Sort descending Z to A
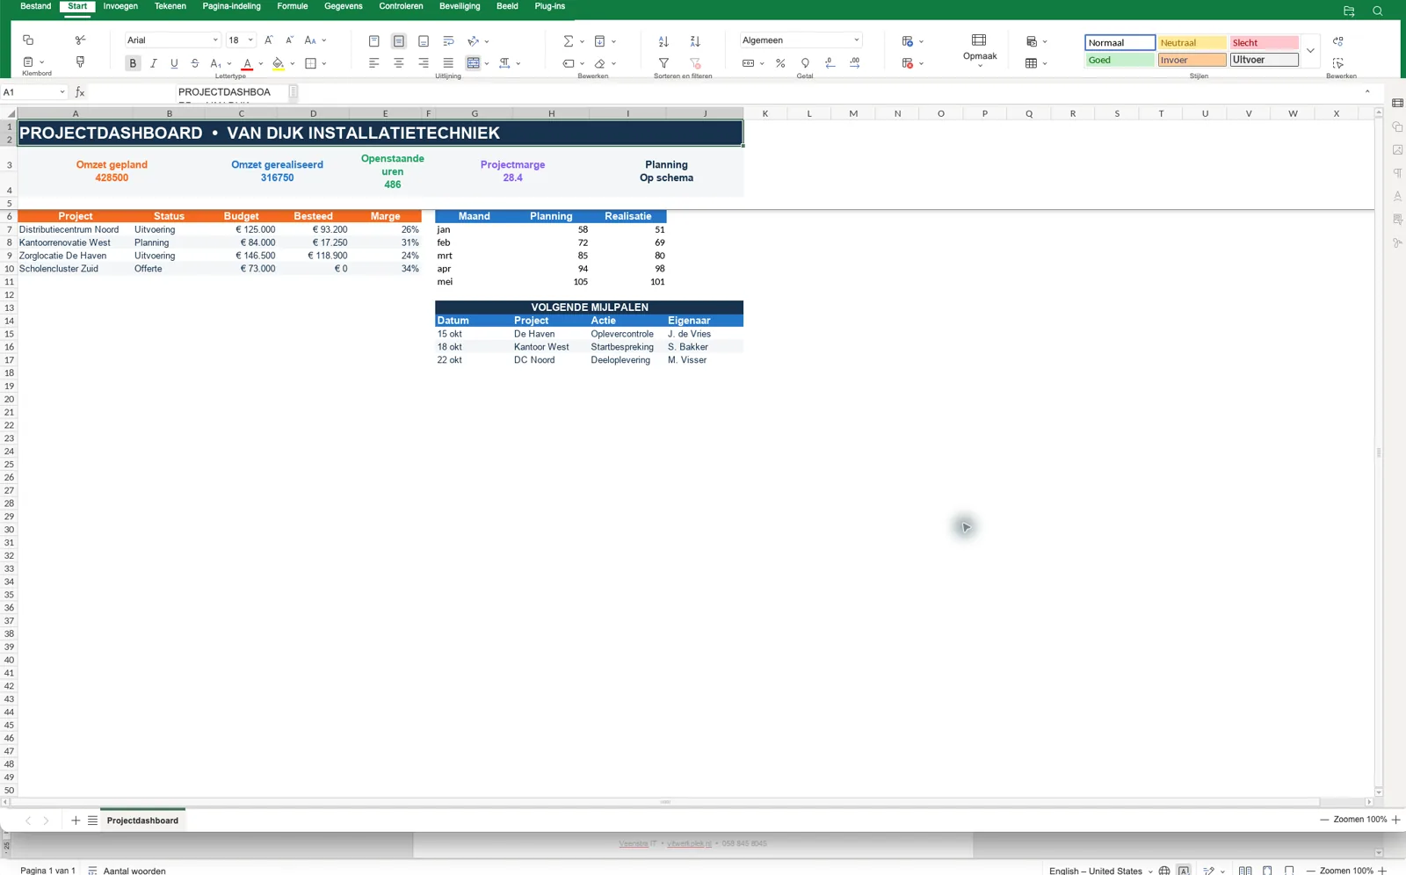The image size is (1406, 875). click(695, 41)
